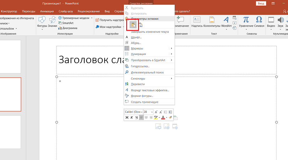
Task: Paste using destination theme option
Action: (x=133, y=25)
